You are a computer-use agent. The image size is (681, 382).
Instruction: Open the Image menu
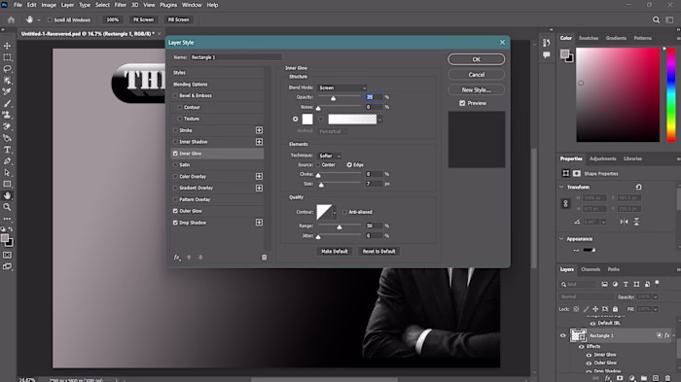click(49, 5)
